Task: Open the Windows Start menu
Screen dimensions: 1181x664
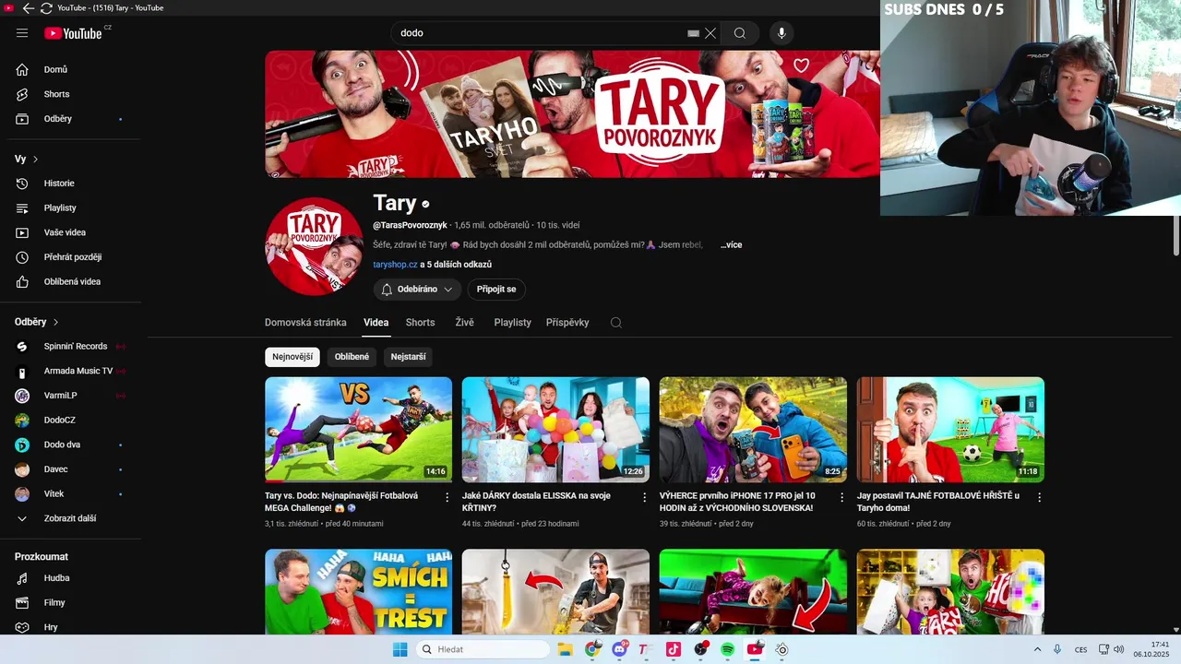Action: (400, 649)
